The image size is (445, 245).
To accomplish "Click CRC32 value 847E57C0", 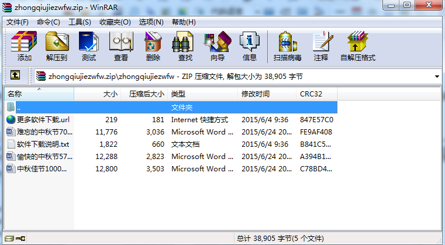I will [x=316, y=119].
